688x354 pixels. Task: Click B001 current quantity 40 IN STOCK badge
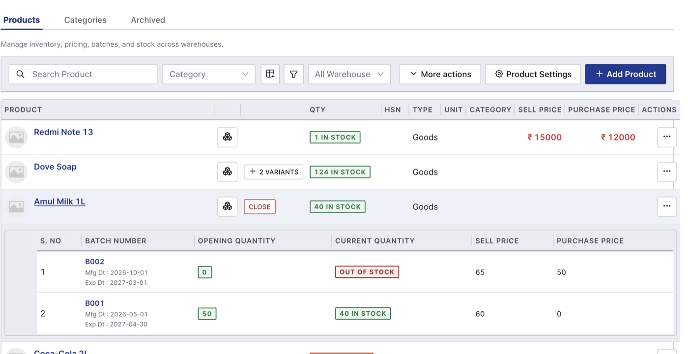[363, 314]
